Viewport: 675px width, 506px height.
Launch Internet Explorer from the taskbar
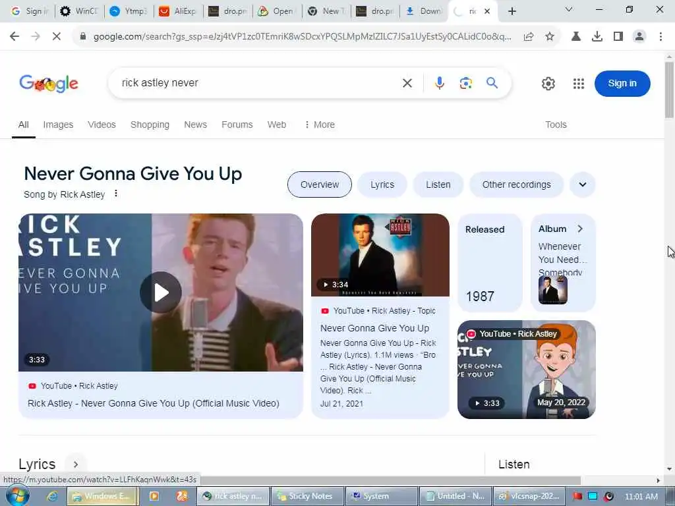52,496
